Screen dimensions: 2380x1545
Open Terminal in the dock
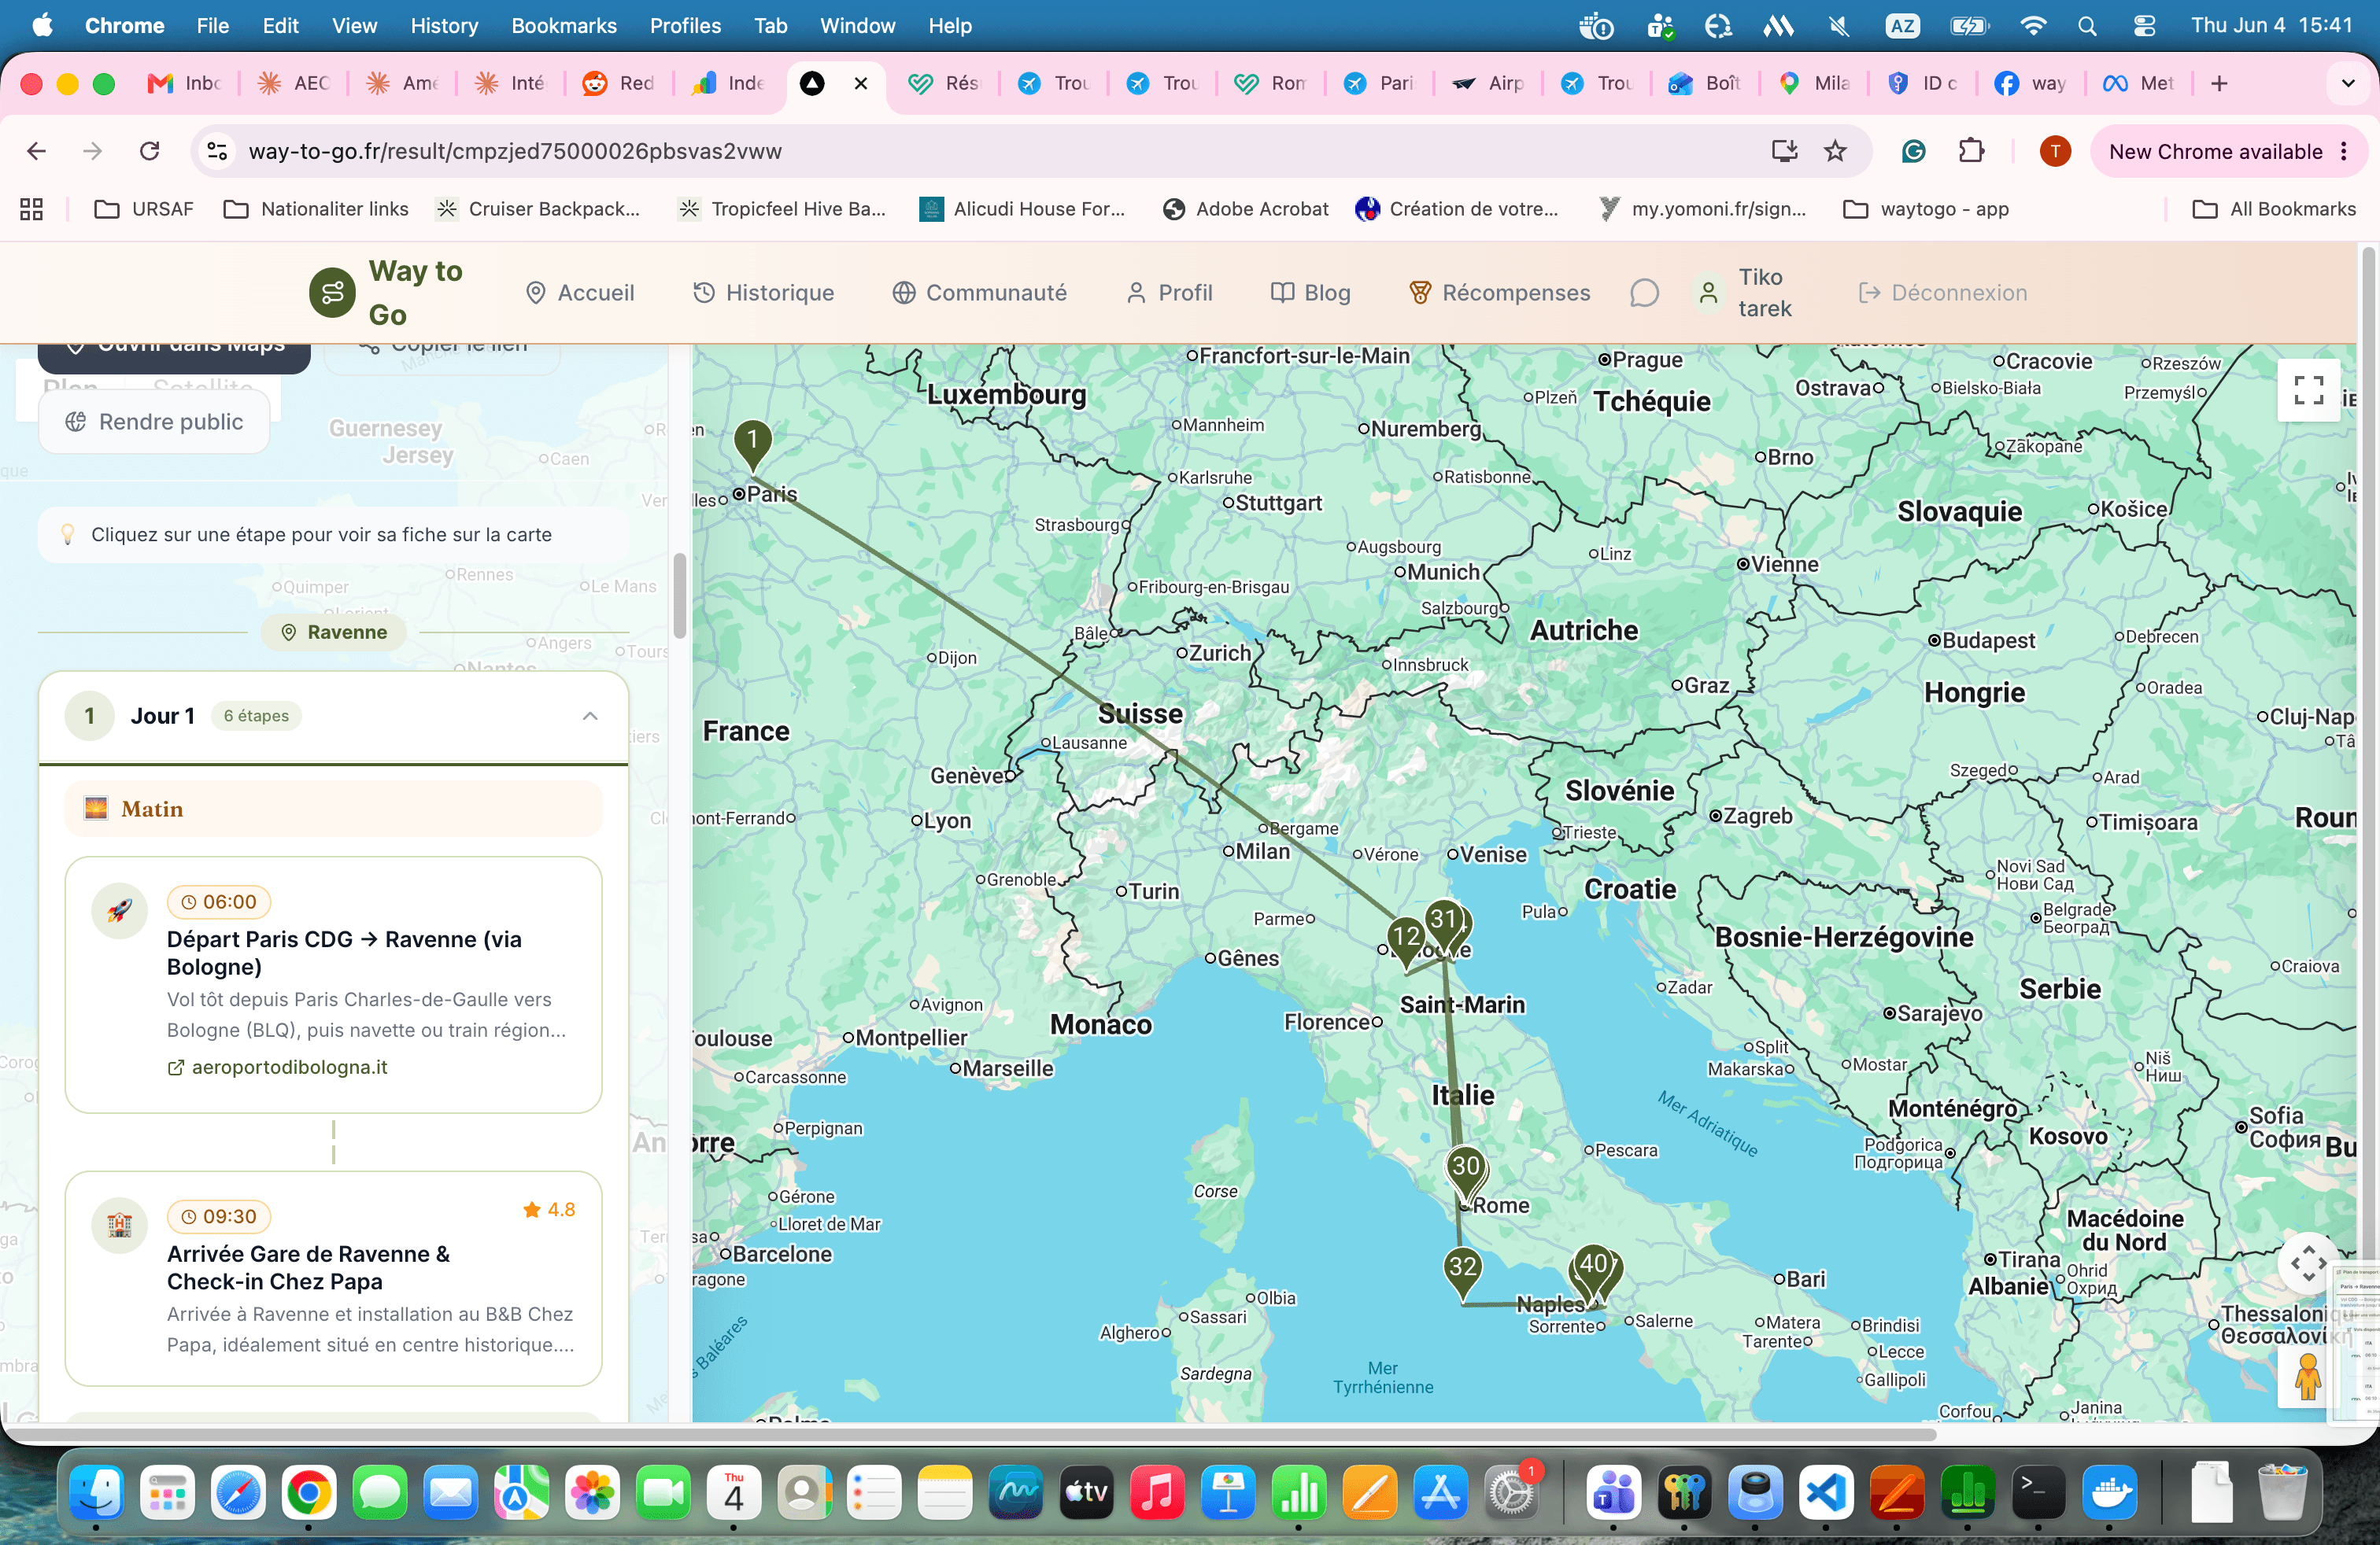(2038, 1493)
